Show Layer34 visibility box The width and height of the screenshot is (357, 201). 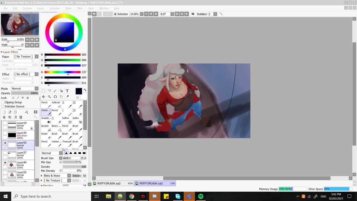coord(5,133)
